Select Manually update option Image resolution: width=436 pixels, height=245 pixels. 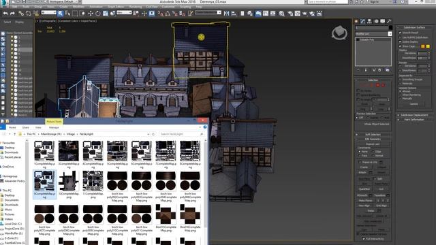400,98
